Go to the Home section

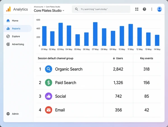pyautogui.click(x=18, y=21)
